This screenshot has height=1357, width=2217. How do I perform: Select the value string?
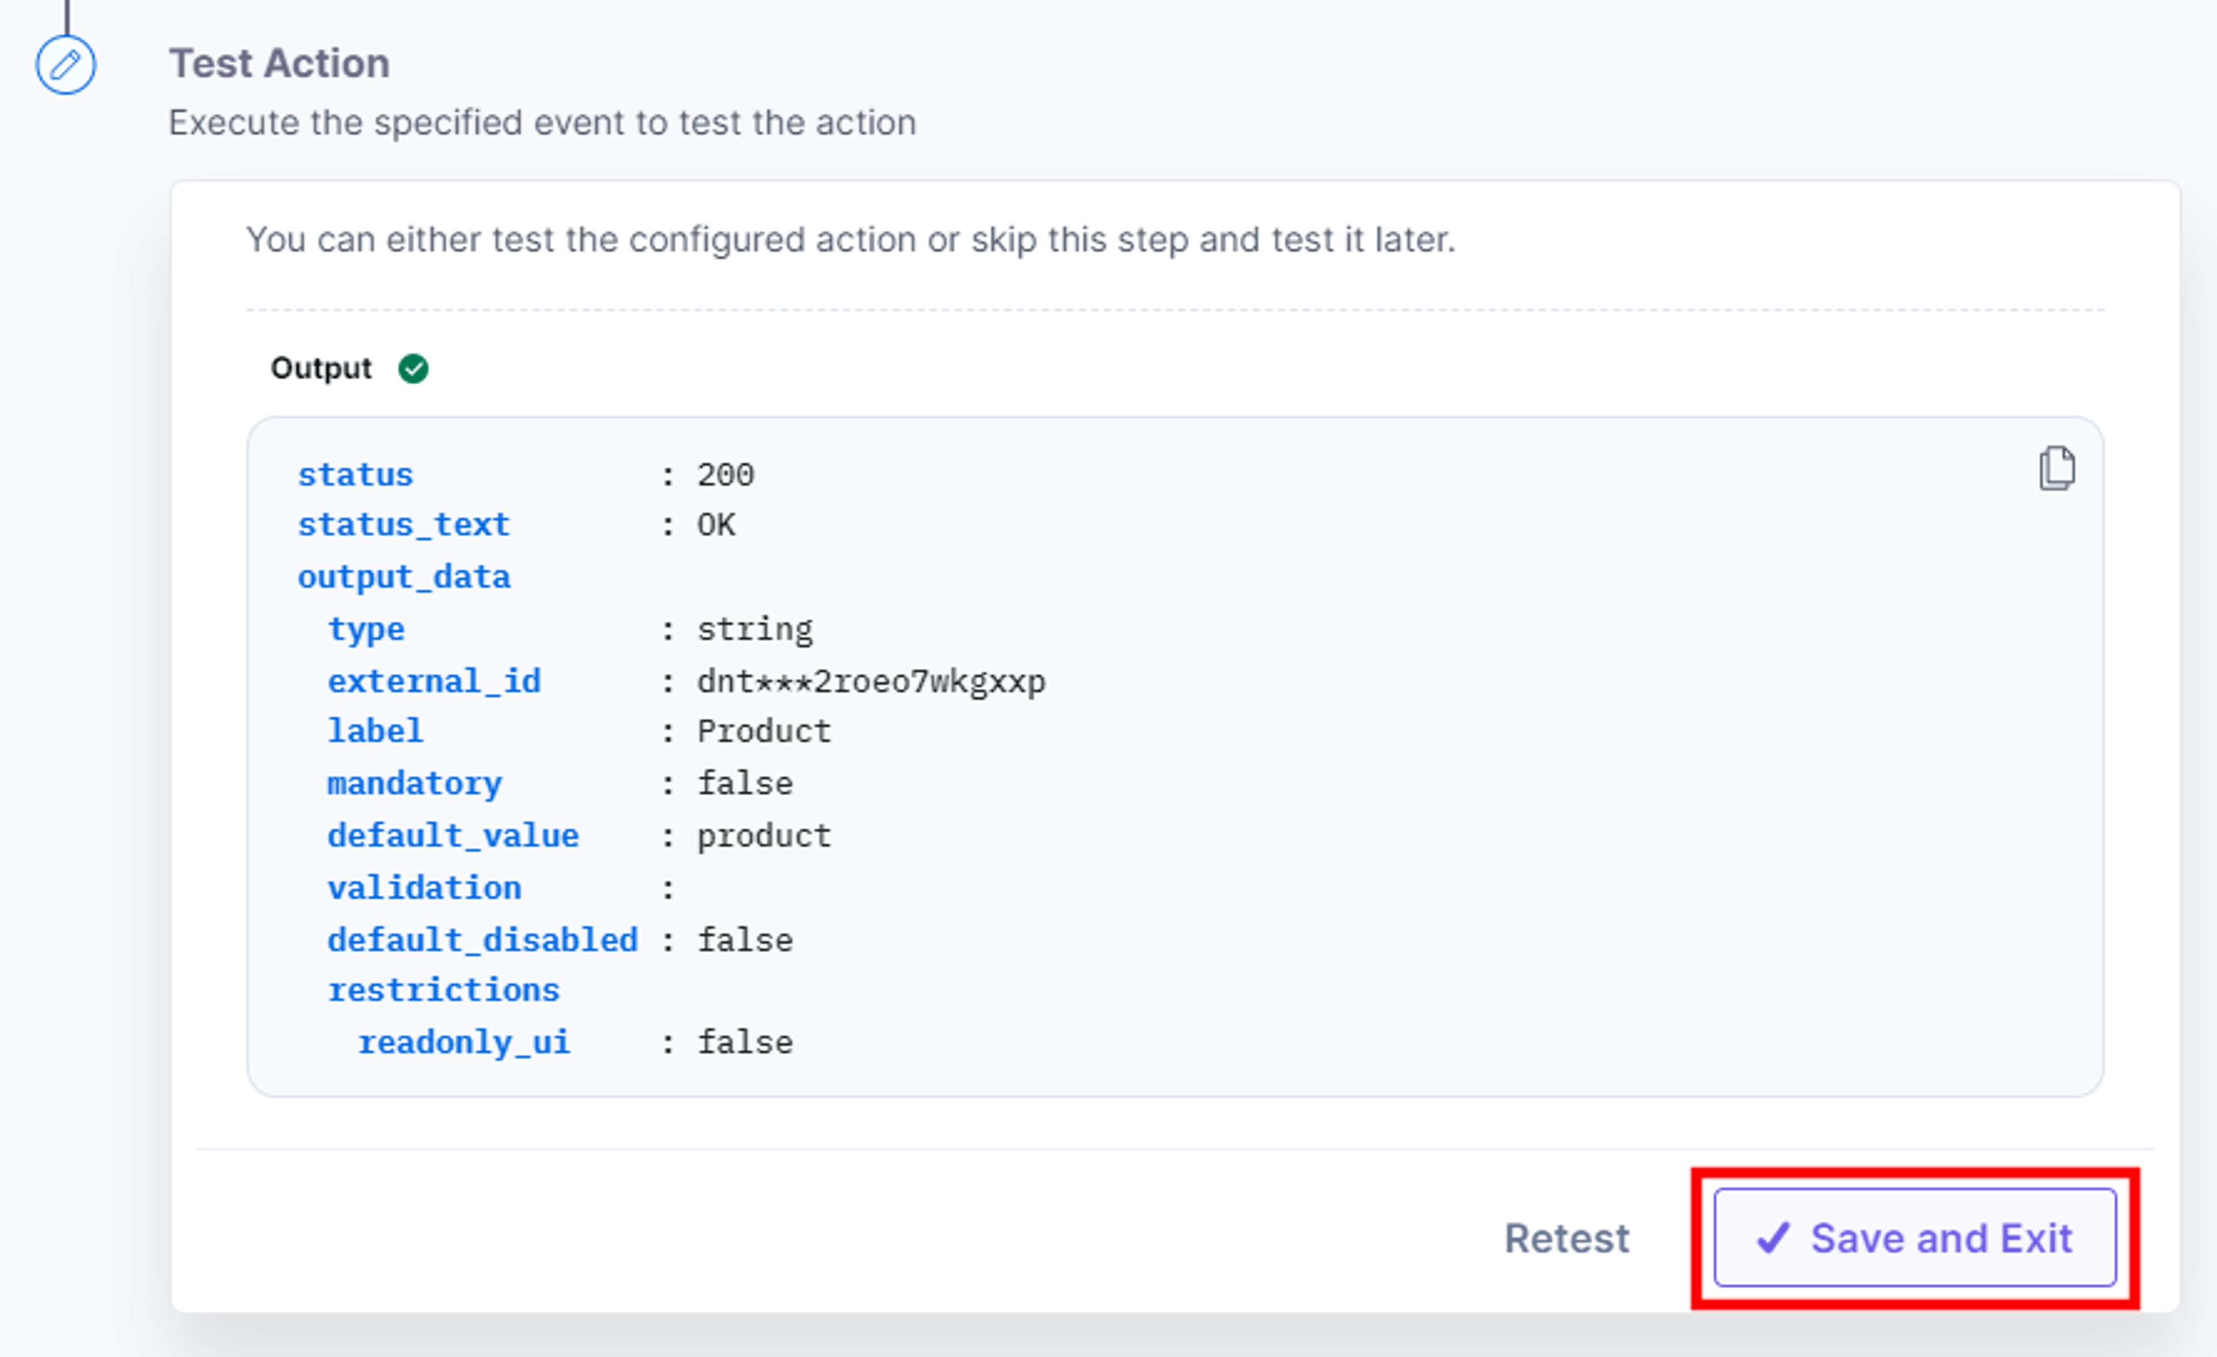pos(755,629)
